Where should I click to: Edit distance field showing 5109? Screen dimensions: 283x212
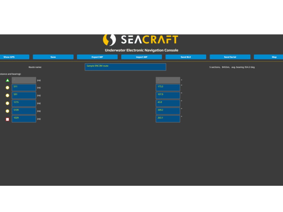(x=24, y=111)
